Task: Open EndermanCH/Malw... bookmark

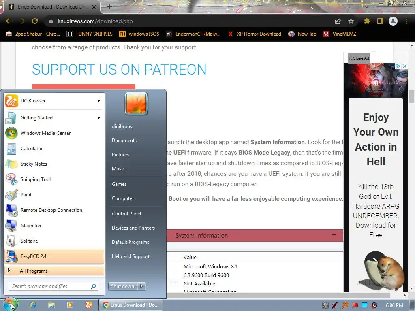Action: coord(193,34)
